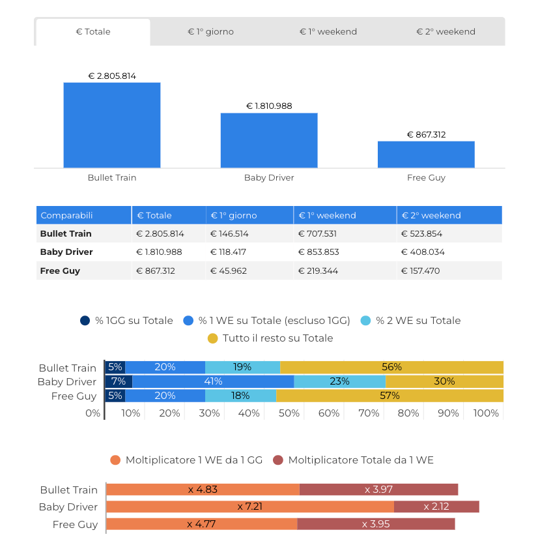Viewport: 538px width, 558px height.
Task: Toggle the % 2 WE su Totale legend dot
Action: [365, 321]
